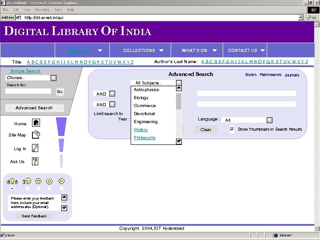This screenshot has height=240, width=320.
Task: Open the Home page icon
Action: [x=36, y=123]
